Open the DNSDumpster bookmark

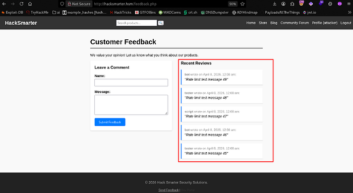214,13
